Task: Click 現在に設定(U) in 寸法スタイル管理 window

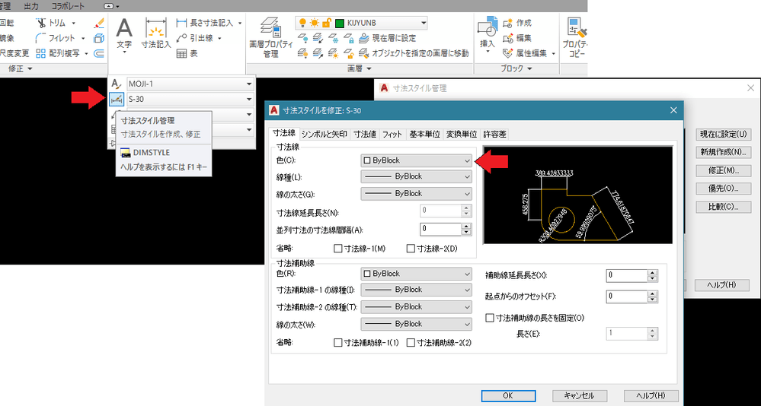Action: click(x=723, y=134)
